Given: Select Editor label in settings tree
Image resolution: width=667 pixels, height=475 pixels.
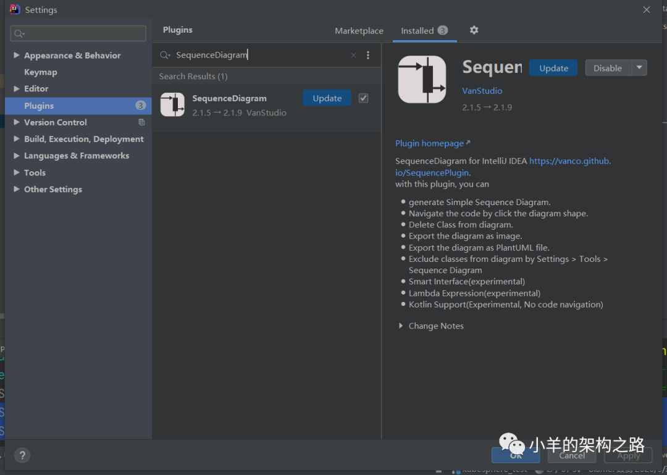Looking at the screenshot, I should coord(36,88).
